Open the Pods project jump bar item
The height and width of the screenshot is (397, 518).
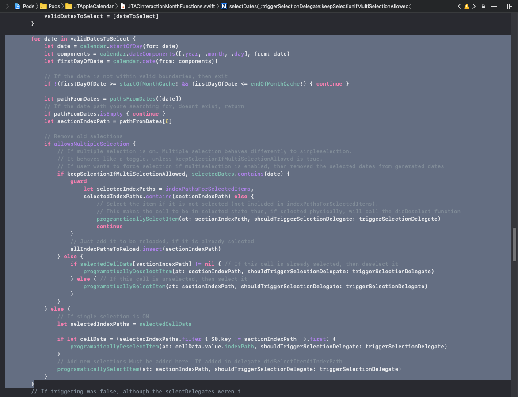[25, 6]
